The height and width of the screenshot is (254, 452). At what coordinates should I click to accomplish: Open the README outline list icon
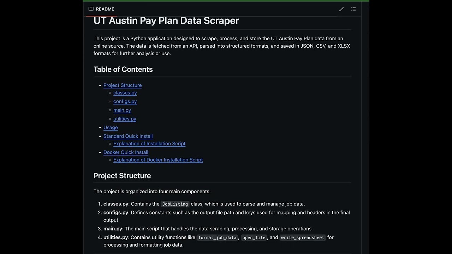point(353,9)
